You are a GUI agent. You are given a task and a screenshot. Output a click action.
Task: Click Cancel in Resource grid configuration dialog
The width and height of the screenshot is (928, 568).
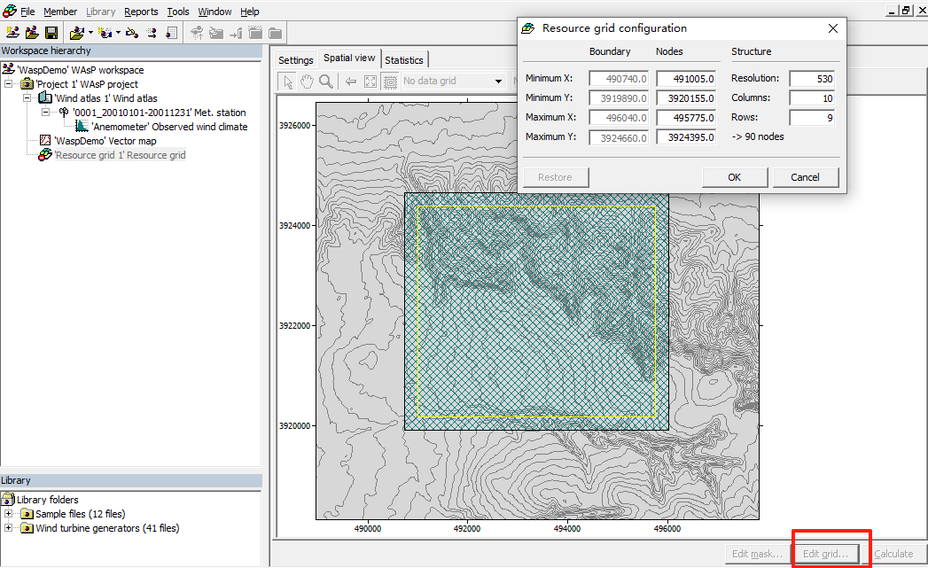(x=805, y=177)
